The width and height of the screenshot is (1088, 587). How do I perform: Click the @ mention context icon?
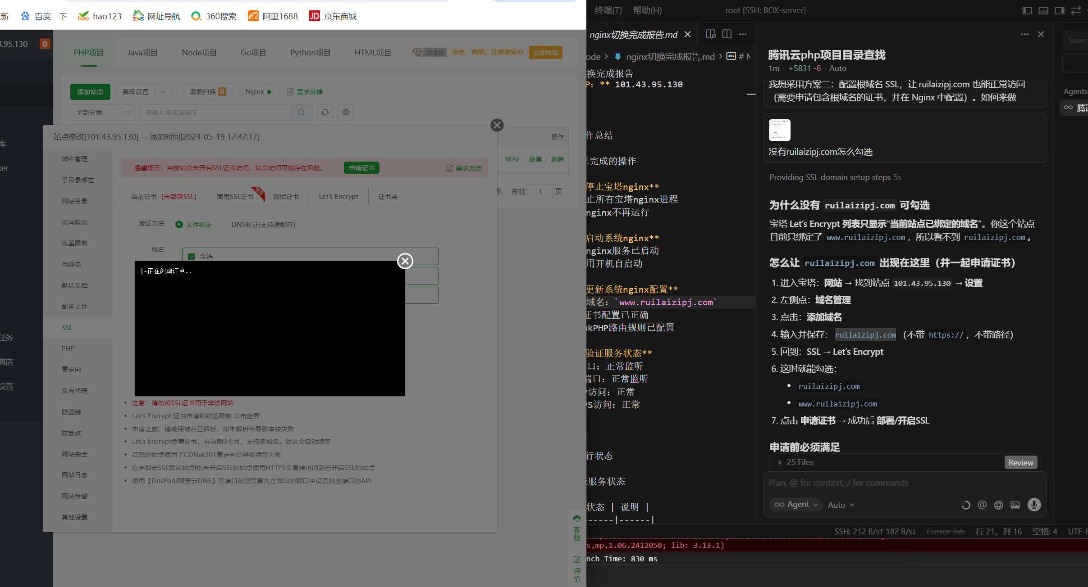[982, 505]
